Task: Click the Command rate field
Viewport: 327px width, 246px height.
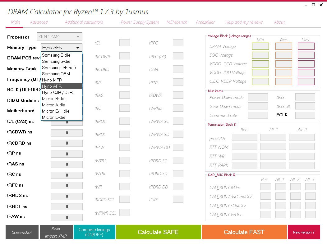Action: click(x=258, y=115)
